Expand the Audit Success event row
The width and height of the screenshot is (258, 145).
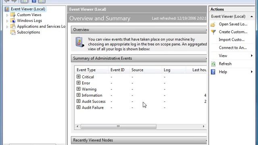(79, 101)
